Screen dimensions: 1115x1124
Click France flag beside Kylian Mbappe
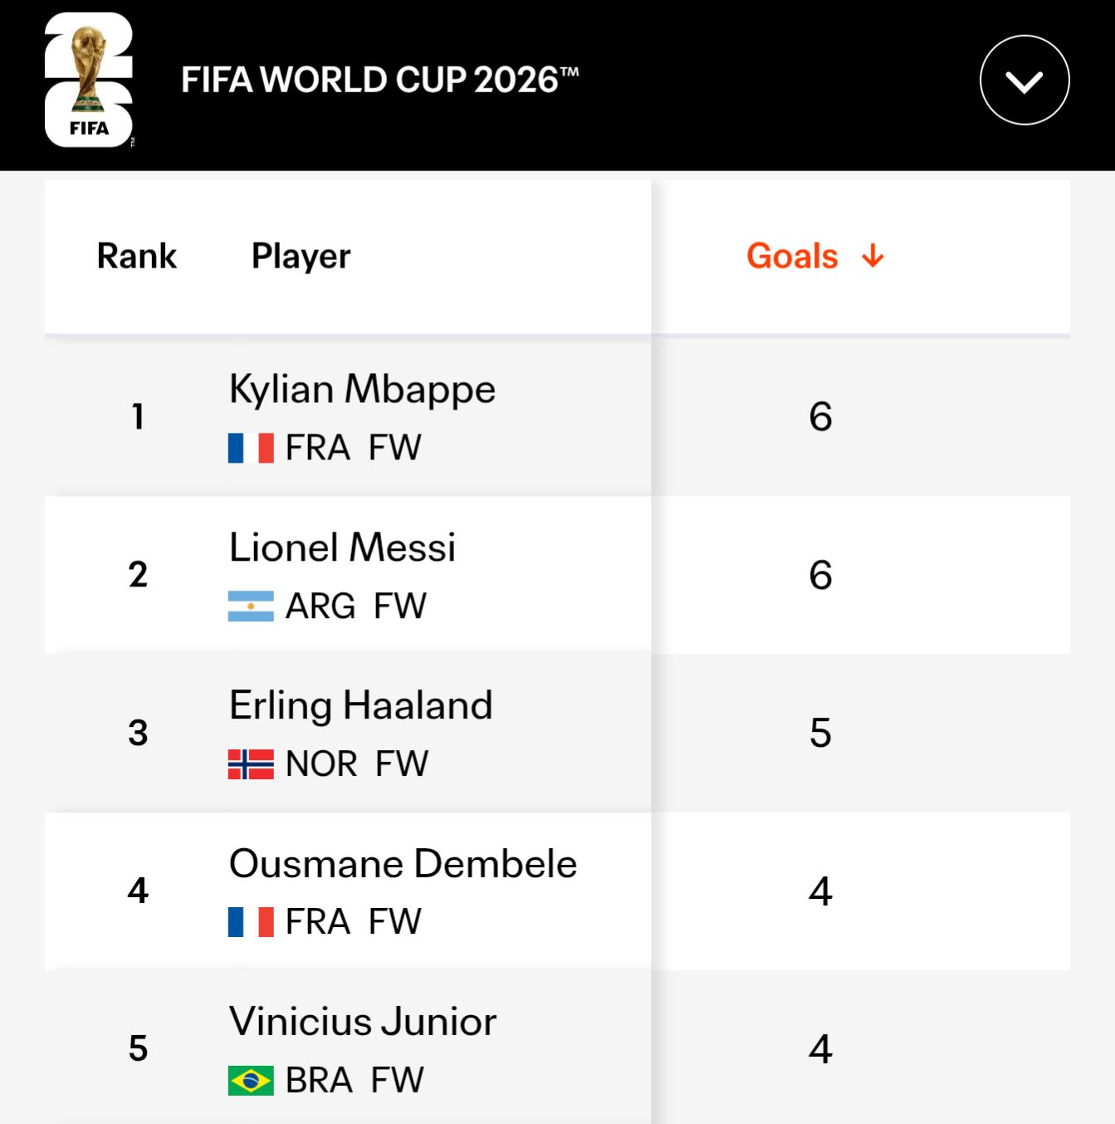251,448
